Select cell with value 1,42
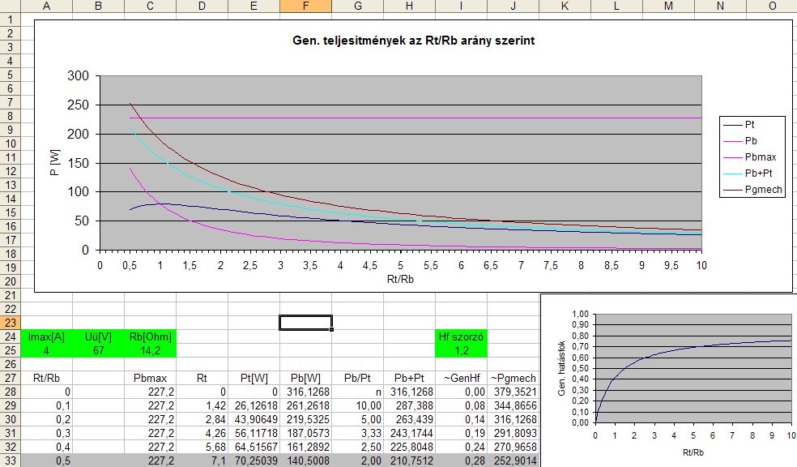797x467 pixels. [202, 405]
